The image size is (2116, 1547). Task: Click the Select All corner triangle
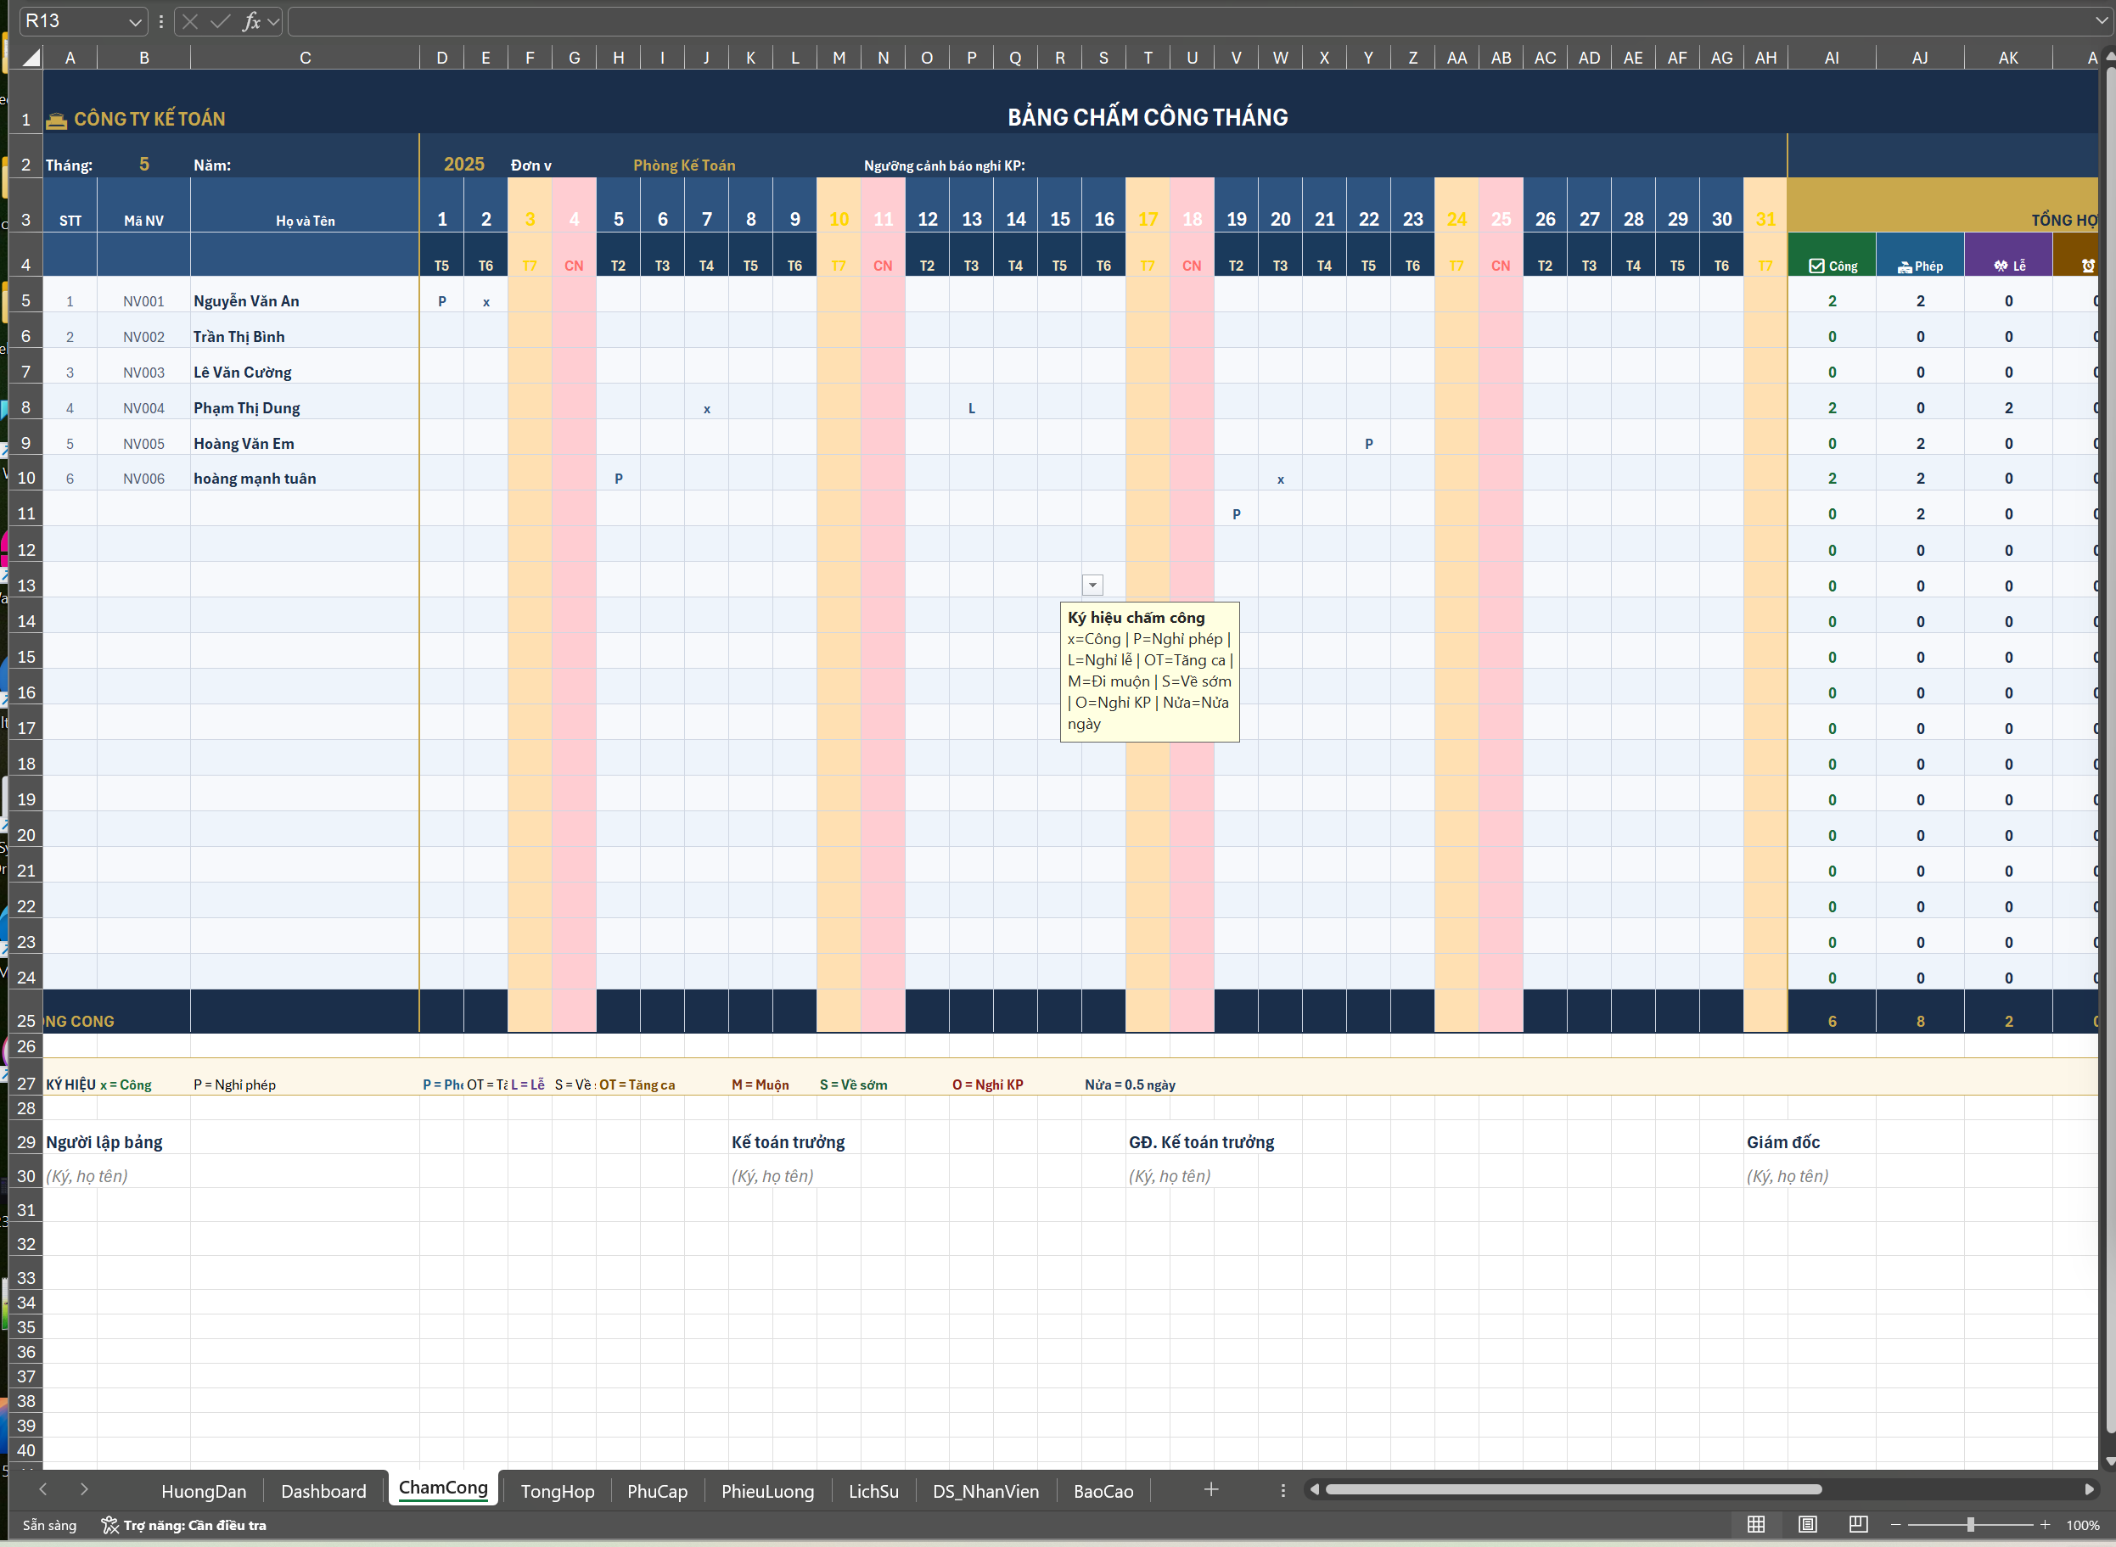31,58
